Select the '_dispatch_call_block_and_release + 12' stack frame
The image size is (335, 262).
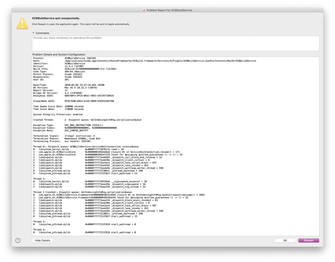pos(97,157)
